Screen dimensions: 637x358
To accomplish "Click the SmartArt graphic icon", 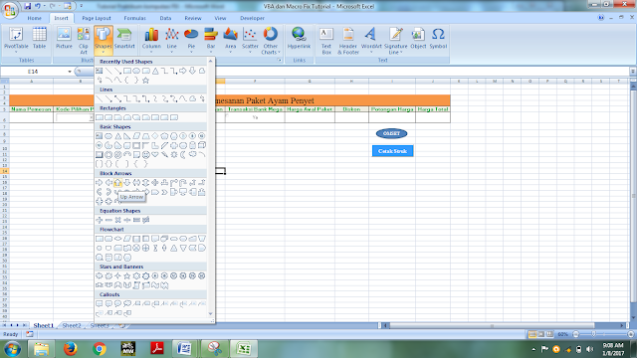I will [x=124, y=40].
